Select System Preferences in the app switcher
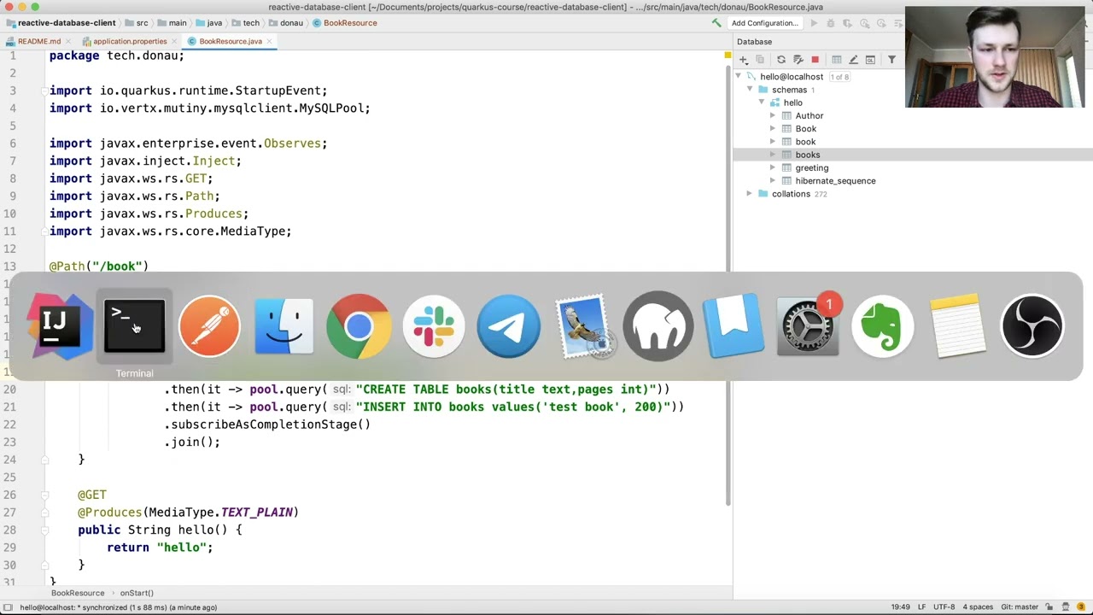The height and width of the screenshot is (615, 1093). pyautogui.click(x=808, y=325)
